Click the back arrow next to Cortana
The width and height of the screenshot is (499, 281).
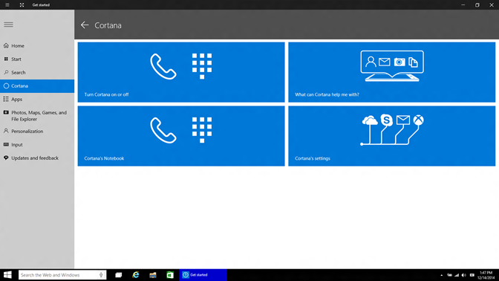point(85,25)
